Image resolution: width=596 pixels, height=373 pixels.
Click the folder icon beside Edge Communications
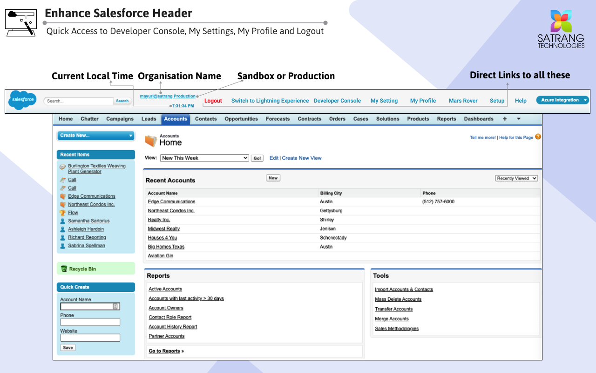tap(62, 196)
